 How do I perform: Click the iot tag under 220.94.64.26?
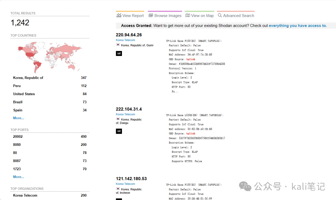click(x=119, y=53)
